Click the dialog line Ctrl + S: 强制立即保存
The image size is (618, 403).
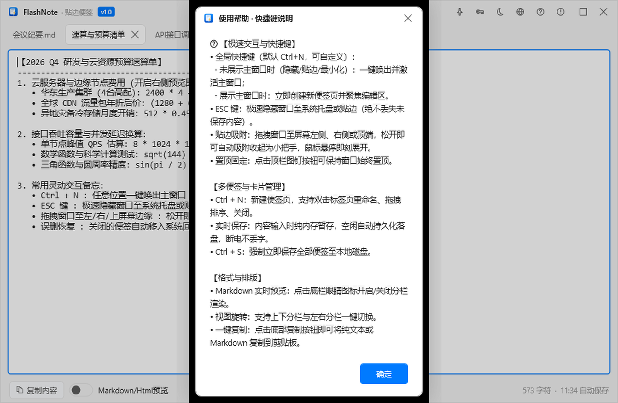[x=292, y=252]
